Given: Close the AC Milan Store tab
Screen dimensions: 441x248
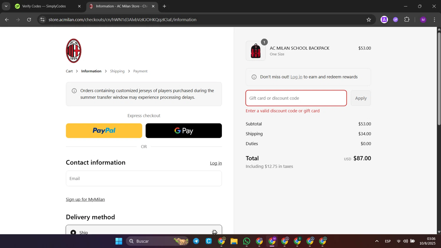Looking at the screenshot, I should point(153,6).
